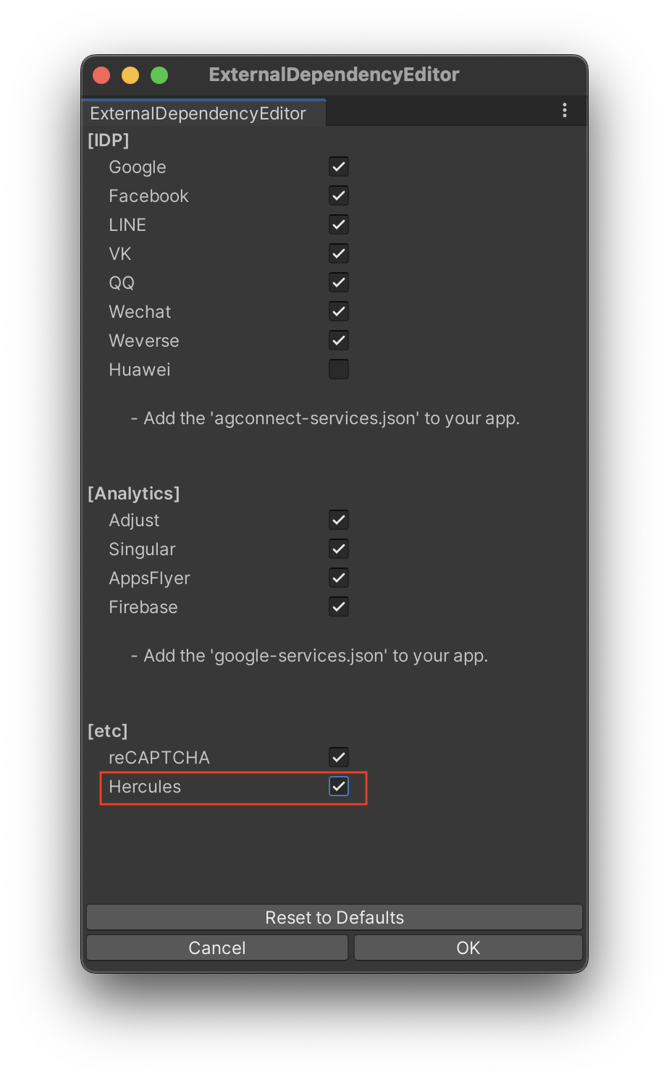Toggle the reCAPTCHA checkbox
669x1080 pixels.
[x=339, y=757]
